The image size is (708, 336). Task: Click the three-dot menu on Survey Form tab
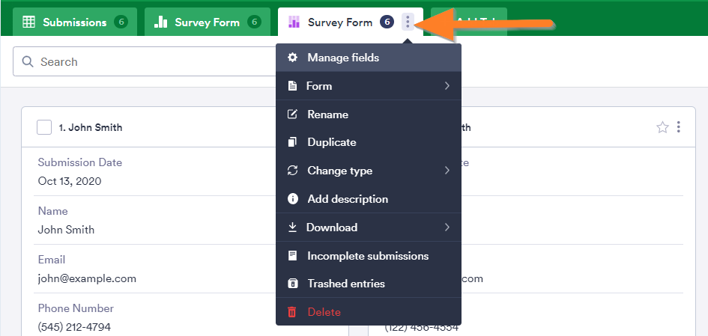(408, 22)
